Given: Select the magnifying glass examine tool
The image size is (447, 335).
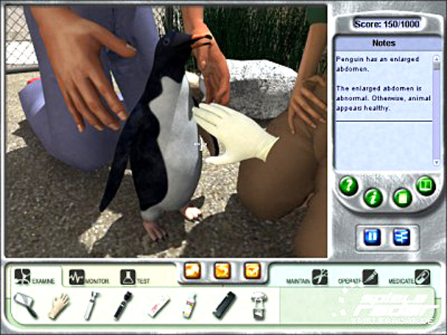Looking at the screenshot, I should (25, 306).
